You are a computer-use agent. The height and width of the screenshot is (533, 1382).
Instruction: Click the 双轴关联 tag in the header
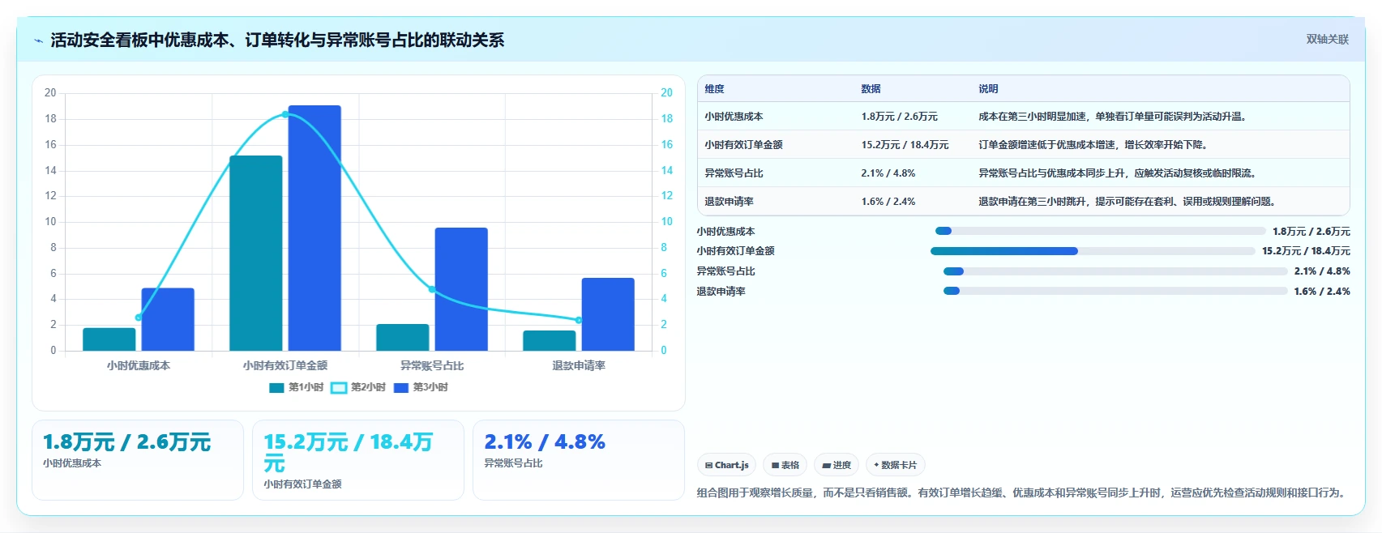click(x=1327, y=40)
